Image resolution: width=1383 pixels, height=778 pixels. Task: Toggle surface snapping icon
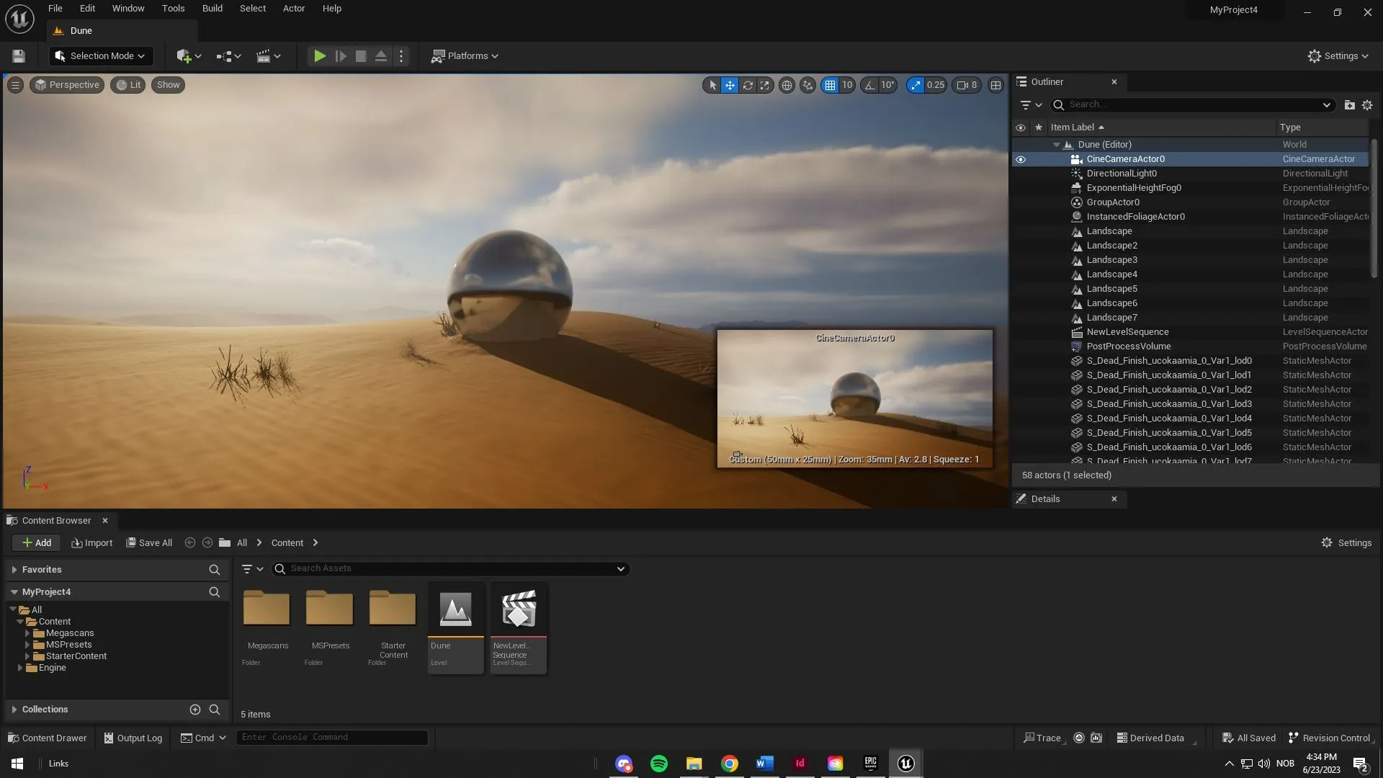coord(808,85)
